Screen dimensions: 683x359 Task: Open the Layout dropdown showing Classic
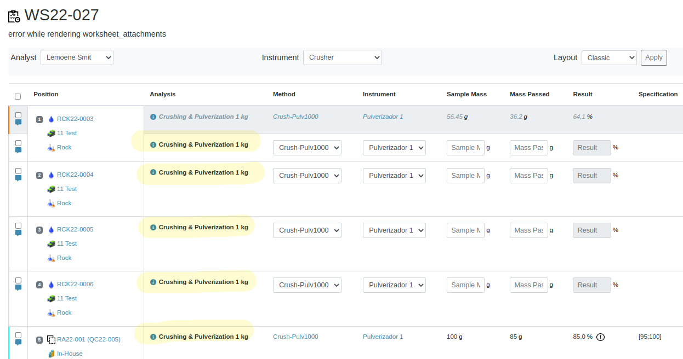coord(608,57)
